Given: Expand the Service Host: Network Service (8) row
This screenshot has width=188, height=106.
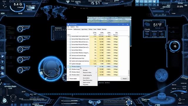Looking at the screenshot, I should [x=68, y=39].
